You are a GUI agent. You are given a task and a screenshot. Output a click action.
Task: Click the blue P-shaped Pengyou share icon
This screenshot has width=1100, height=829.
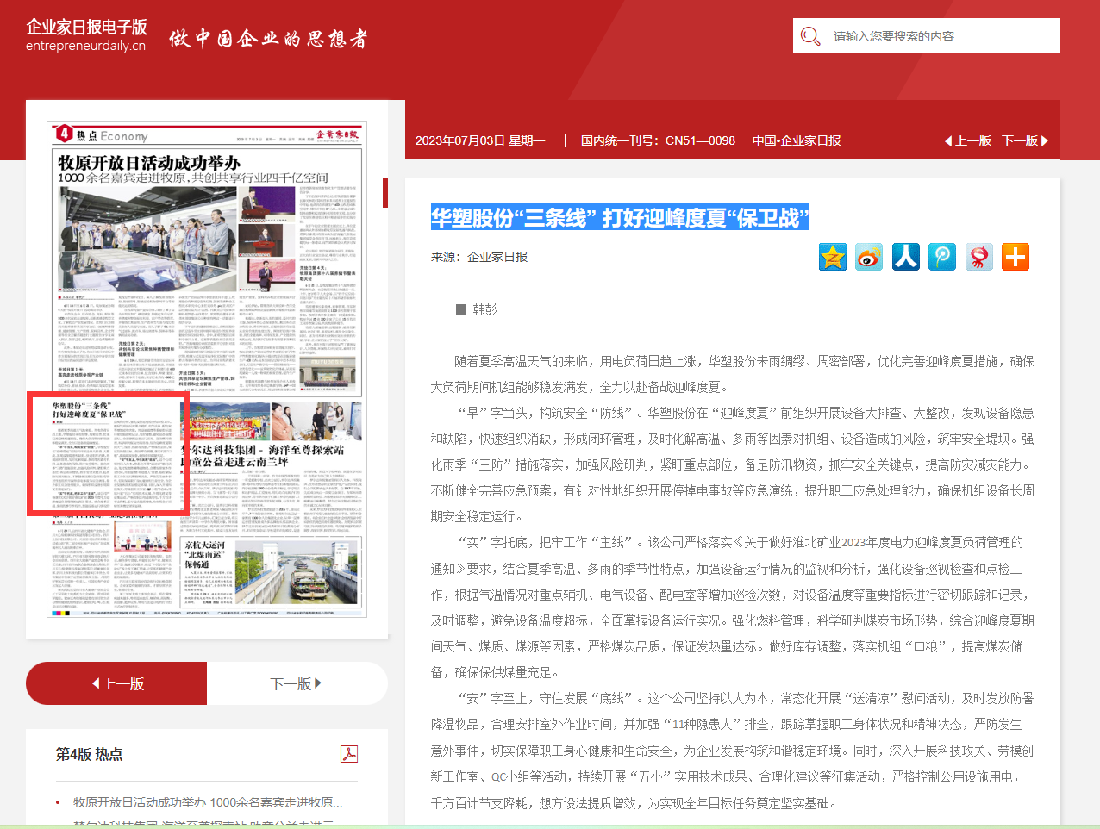click(942, 257)
